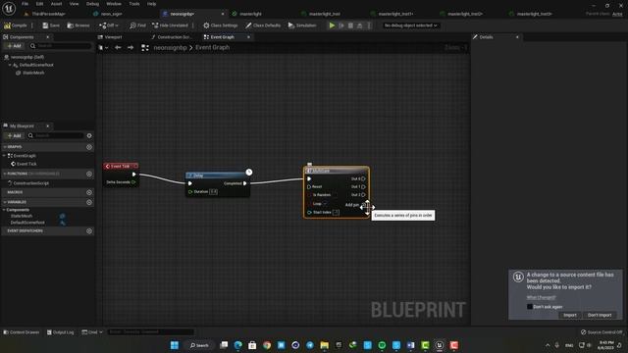The height and width of the screenshot is (353, 628).
Task: Open the Edit menu
Action: 39,4
